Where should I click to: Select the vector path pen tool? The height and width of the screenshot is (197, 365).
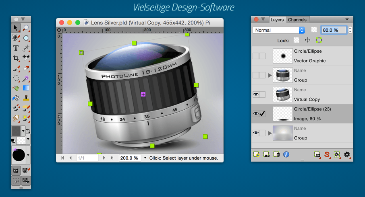pos(26,48)
